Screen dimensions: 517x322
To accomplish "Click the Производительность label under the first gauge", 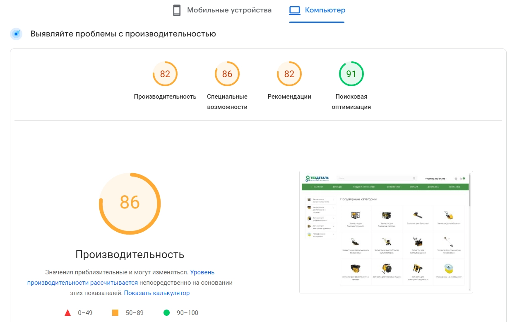I will point(165,97).
